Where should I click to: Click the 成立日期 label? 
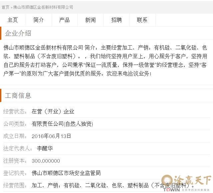15,136
